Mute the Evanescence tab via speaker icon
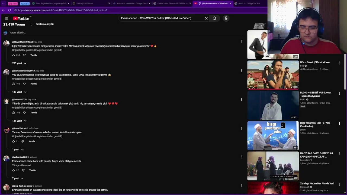 coord(199,4)
